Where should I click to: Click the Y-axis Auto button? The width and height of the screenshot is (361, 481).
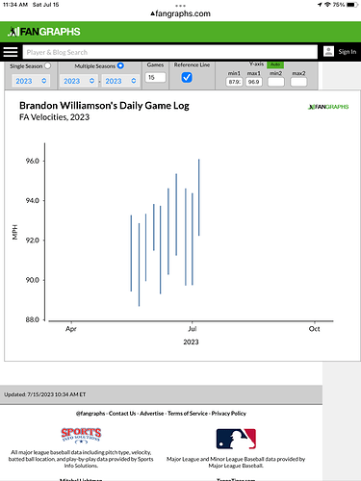click(275, 64)
